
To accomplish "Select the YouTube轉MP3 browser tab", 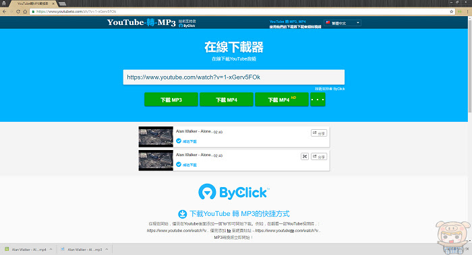I will [x=33, y=3].
